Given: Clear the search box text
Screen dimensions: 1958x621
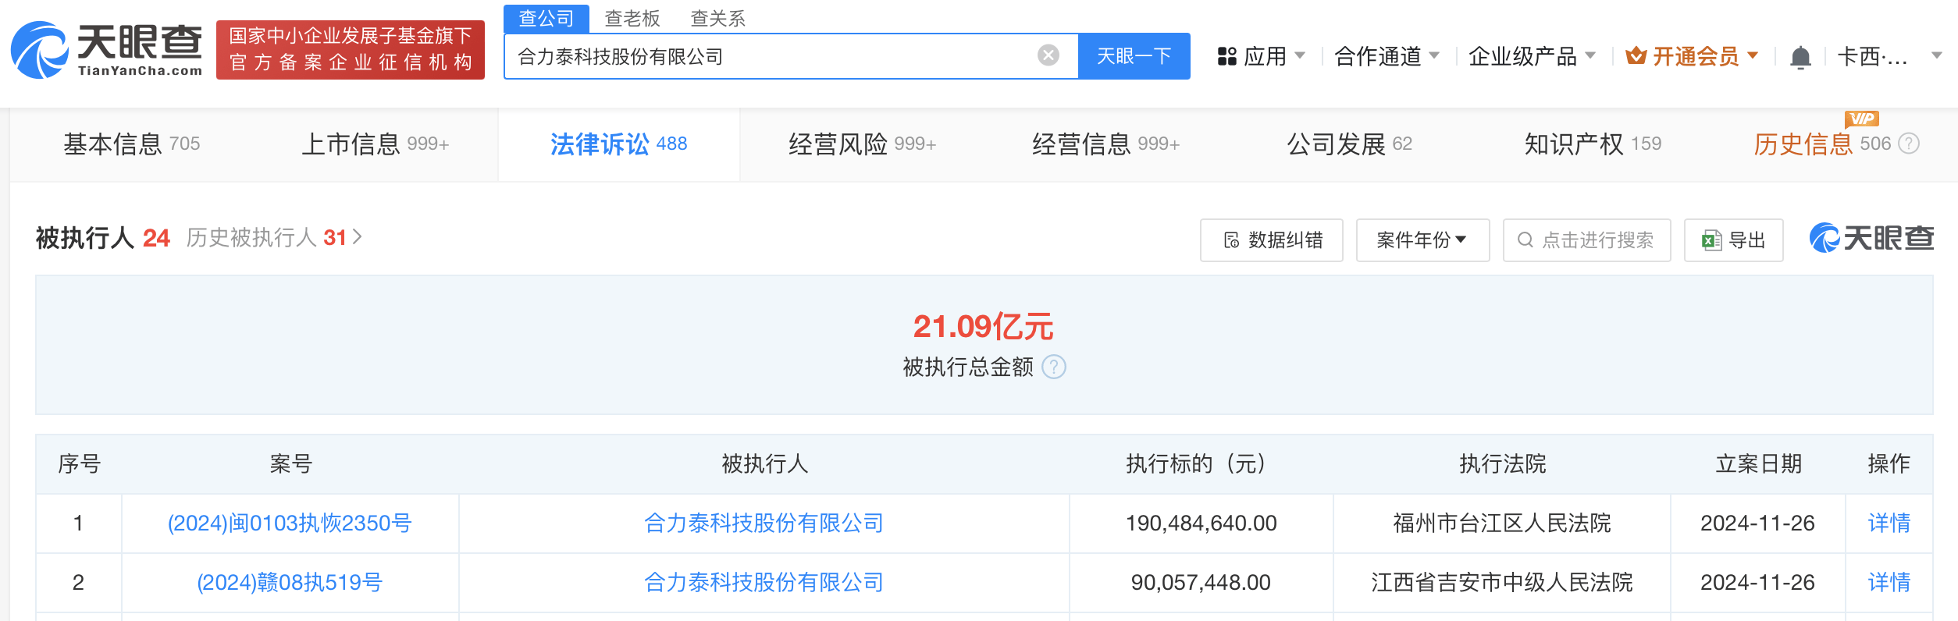Looking at the screenshot, I should (x=1048, y=55).
